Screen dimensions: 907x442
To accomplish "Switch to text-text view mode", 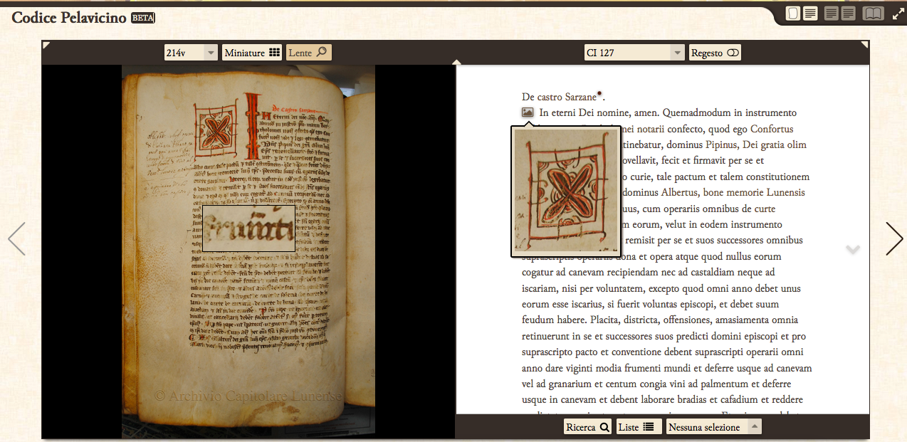I will 840,14.
